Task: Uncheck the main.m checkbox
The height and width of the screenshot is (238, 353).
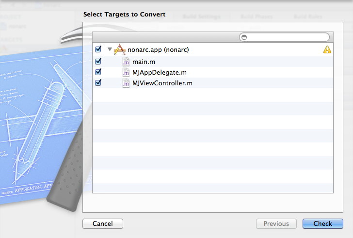Action: coord(98,62)
